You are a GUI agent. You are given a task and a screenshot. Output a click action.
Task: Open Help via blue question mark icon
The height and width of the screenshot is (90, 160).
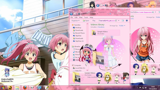point(127,20)
